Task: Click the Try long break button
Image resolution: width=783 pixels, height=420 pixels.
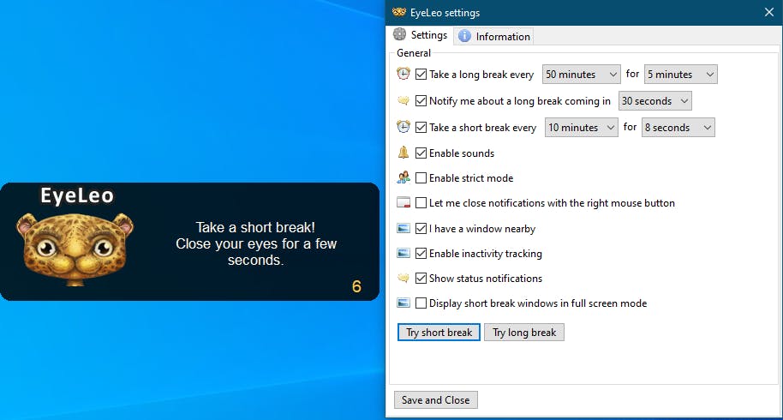Action: pos(524,332)
